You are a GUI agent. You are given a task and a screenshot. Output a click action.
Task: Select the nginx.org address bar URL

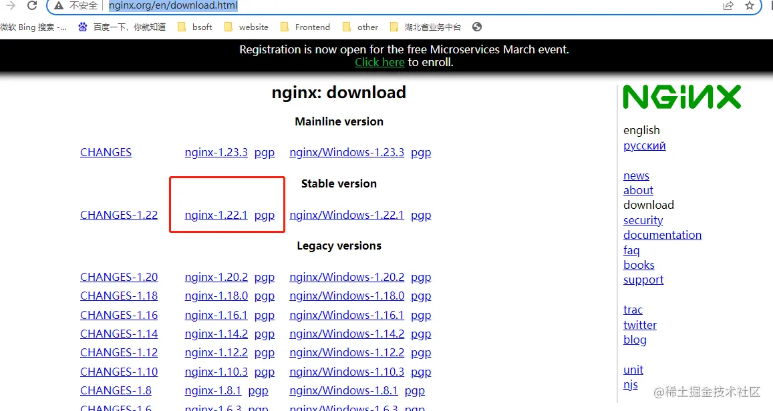pyautogui.click(x=173, y=5)
